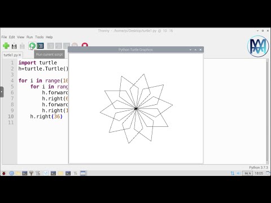Stop the script with red Stop icon
Screen dimensions: 271x203
pos(85,45)
